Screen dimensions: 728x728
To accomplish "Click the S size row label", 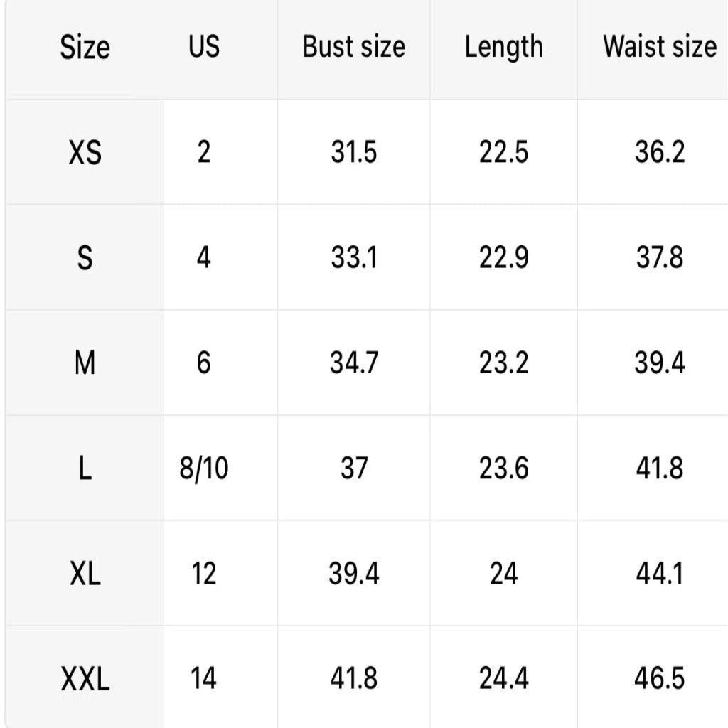I will (85, 258).
